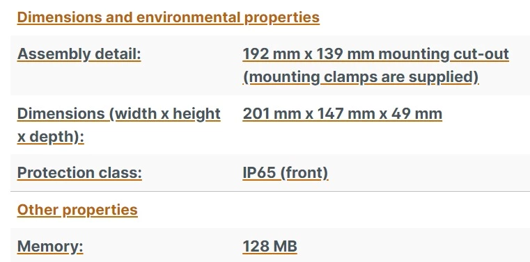
Task: Click the IP65 rating text
Action: pyautogui.click(x=259, y=173)
